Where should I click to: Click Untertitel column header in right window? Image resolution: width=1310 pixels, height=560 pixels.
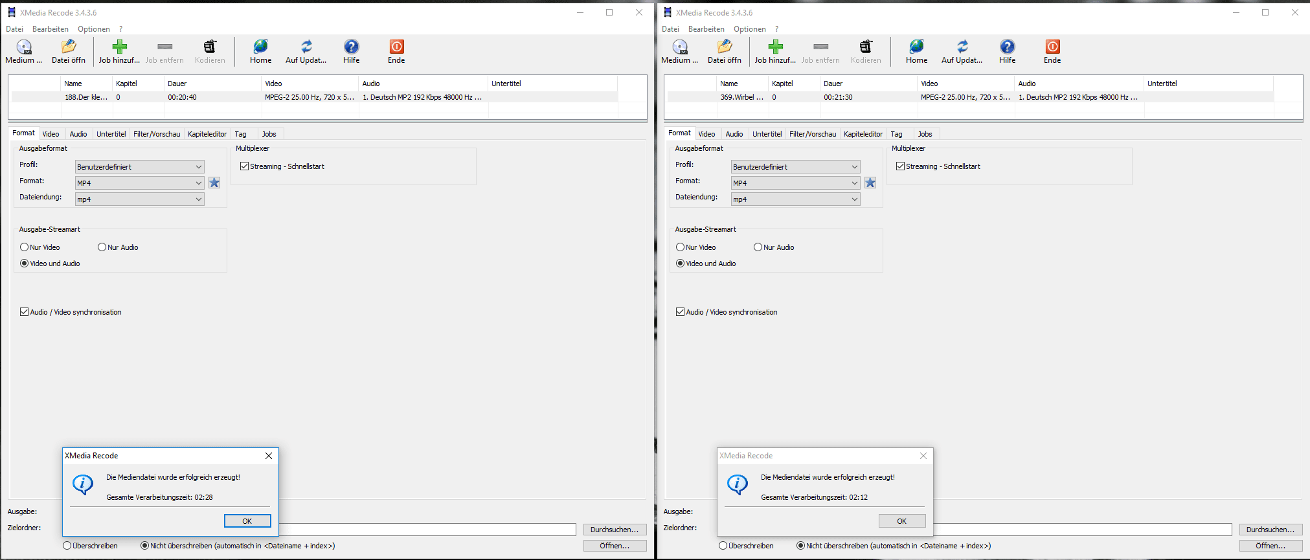[1208, 84]
